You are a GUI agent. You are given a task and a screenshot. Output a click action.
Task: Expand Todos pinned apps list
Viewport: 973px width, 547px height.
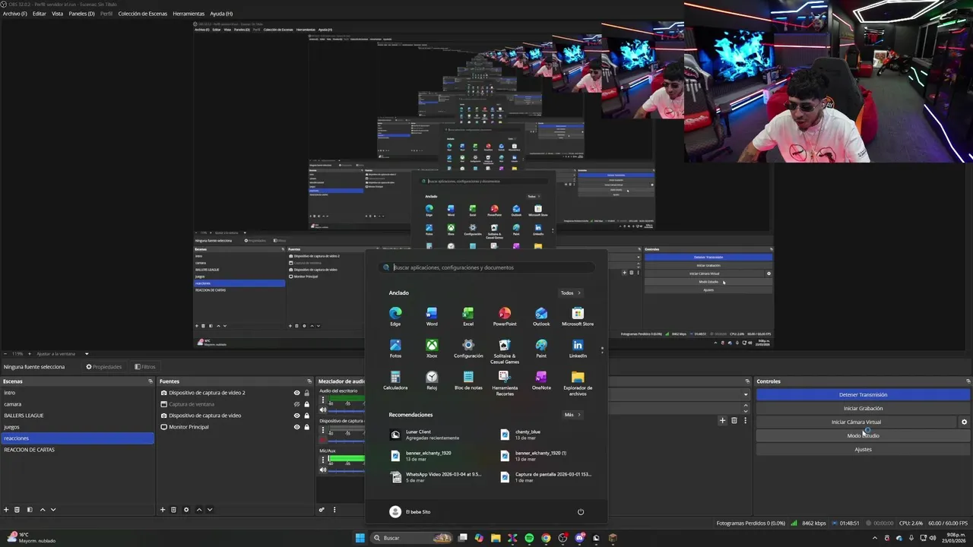point(571,292)
